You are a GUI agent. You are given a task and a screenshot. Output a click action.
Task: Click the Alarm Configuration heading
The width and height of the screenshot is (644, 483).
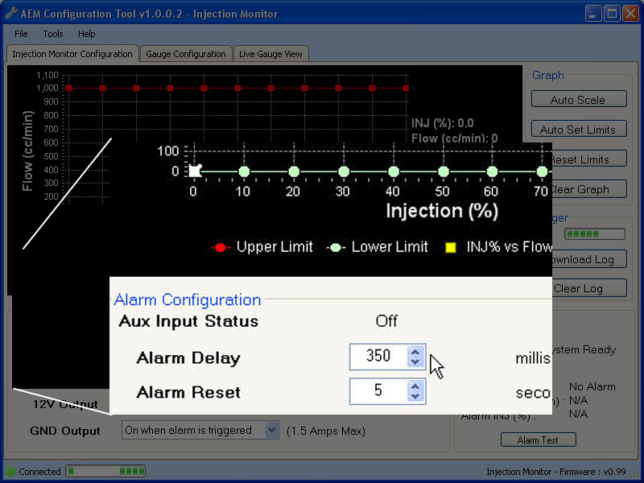pos(188,299)
